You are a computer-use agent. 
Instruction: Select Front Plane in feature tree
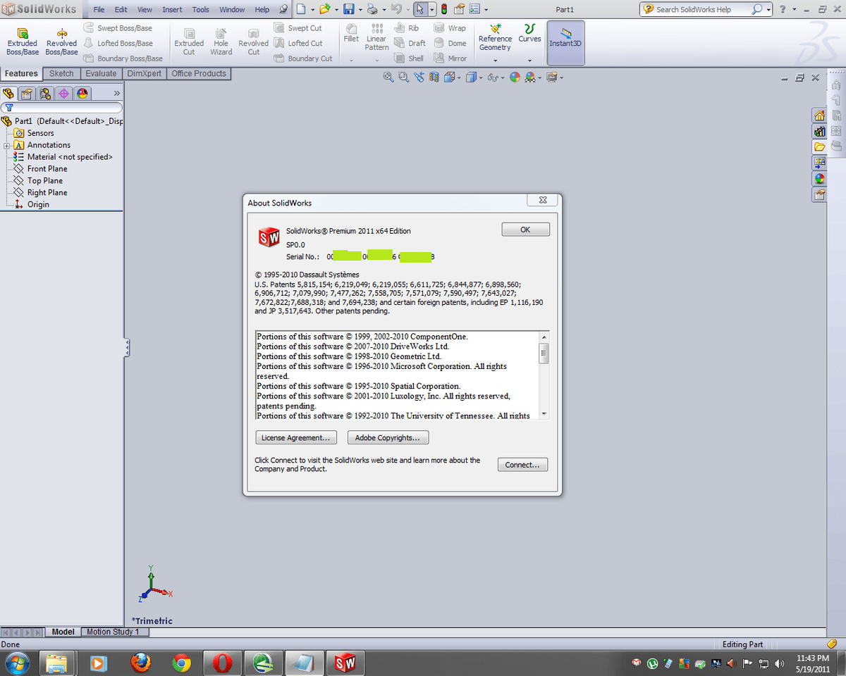tap(47, 169)
